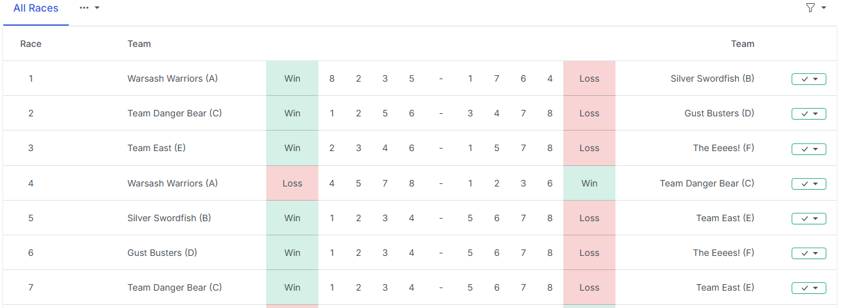Click the red Loss cell for Warsash Warriors in race 4
The height and width of the screenshot is (308, 845).
(292, 183)
